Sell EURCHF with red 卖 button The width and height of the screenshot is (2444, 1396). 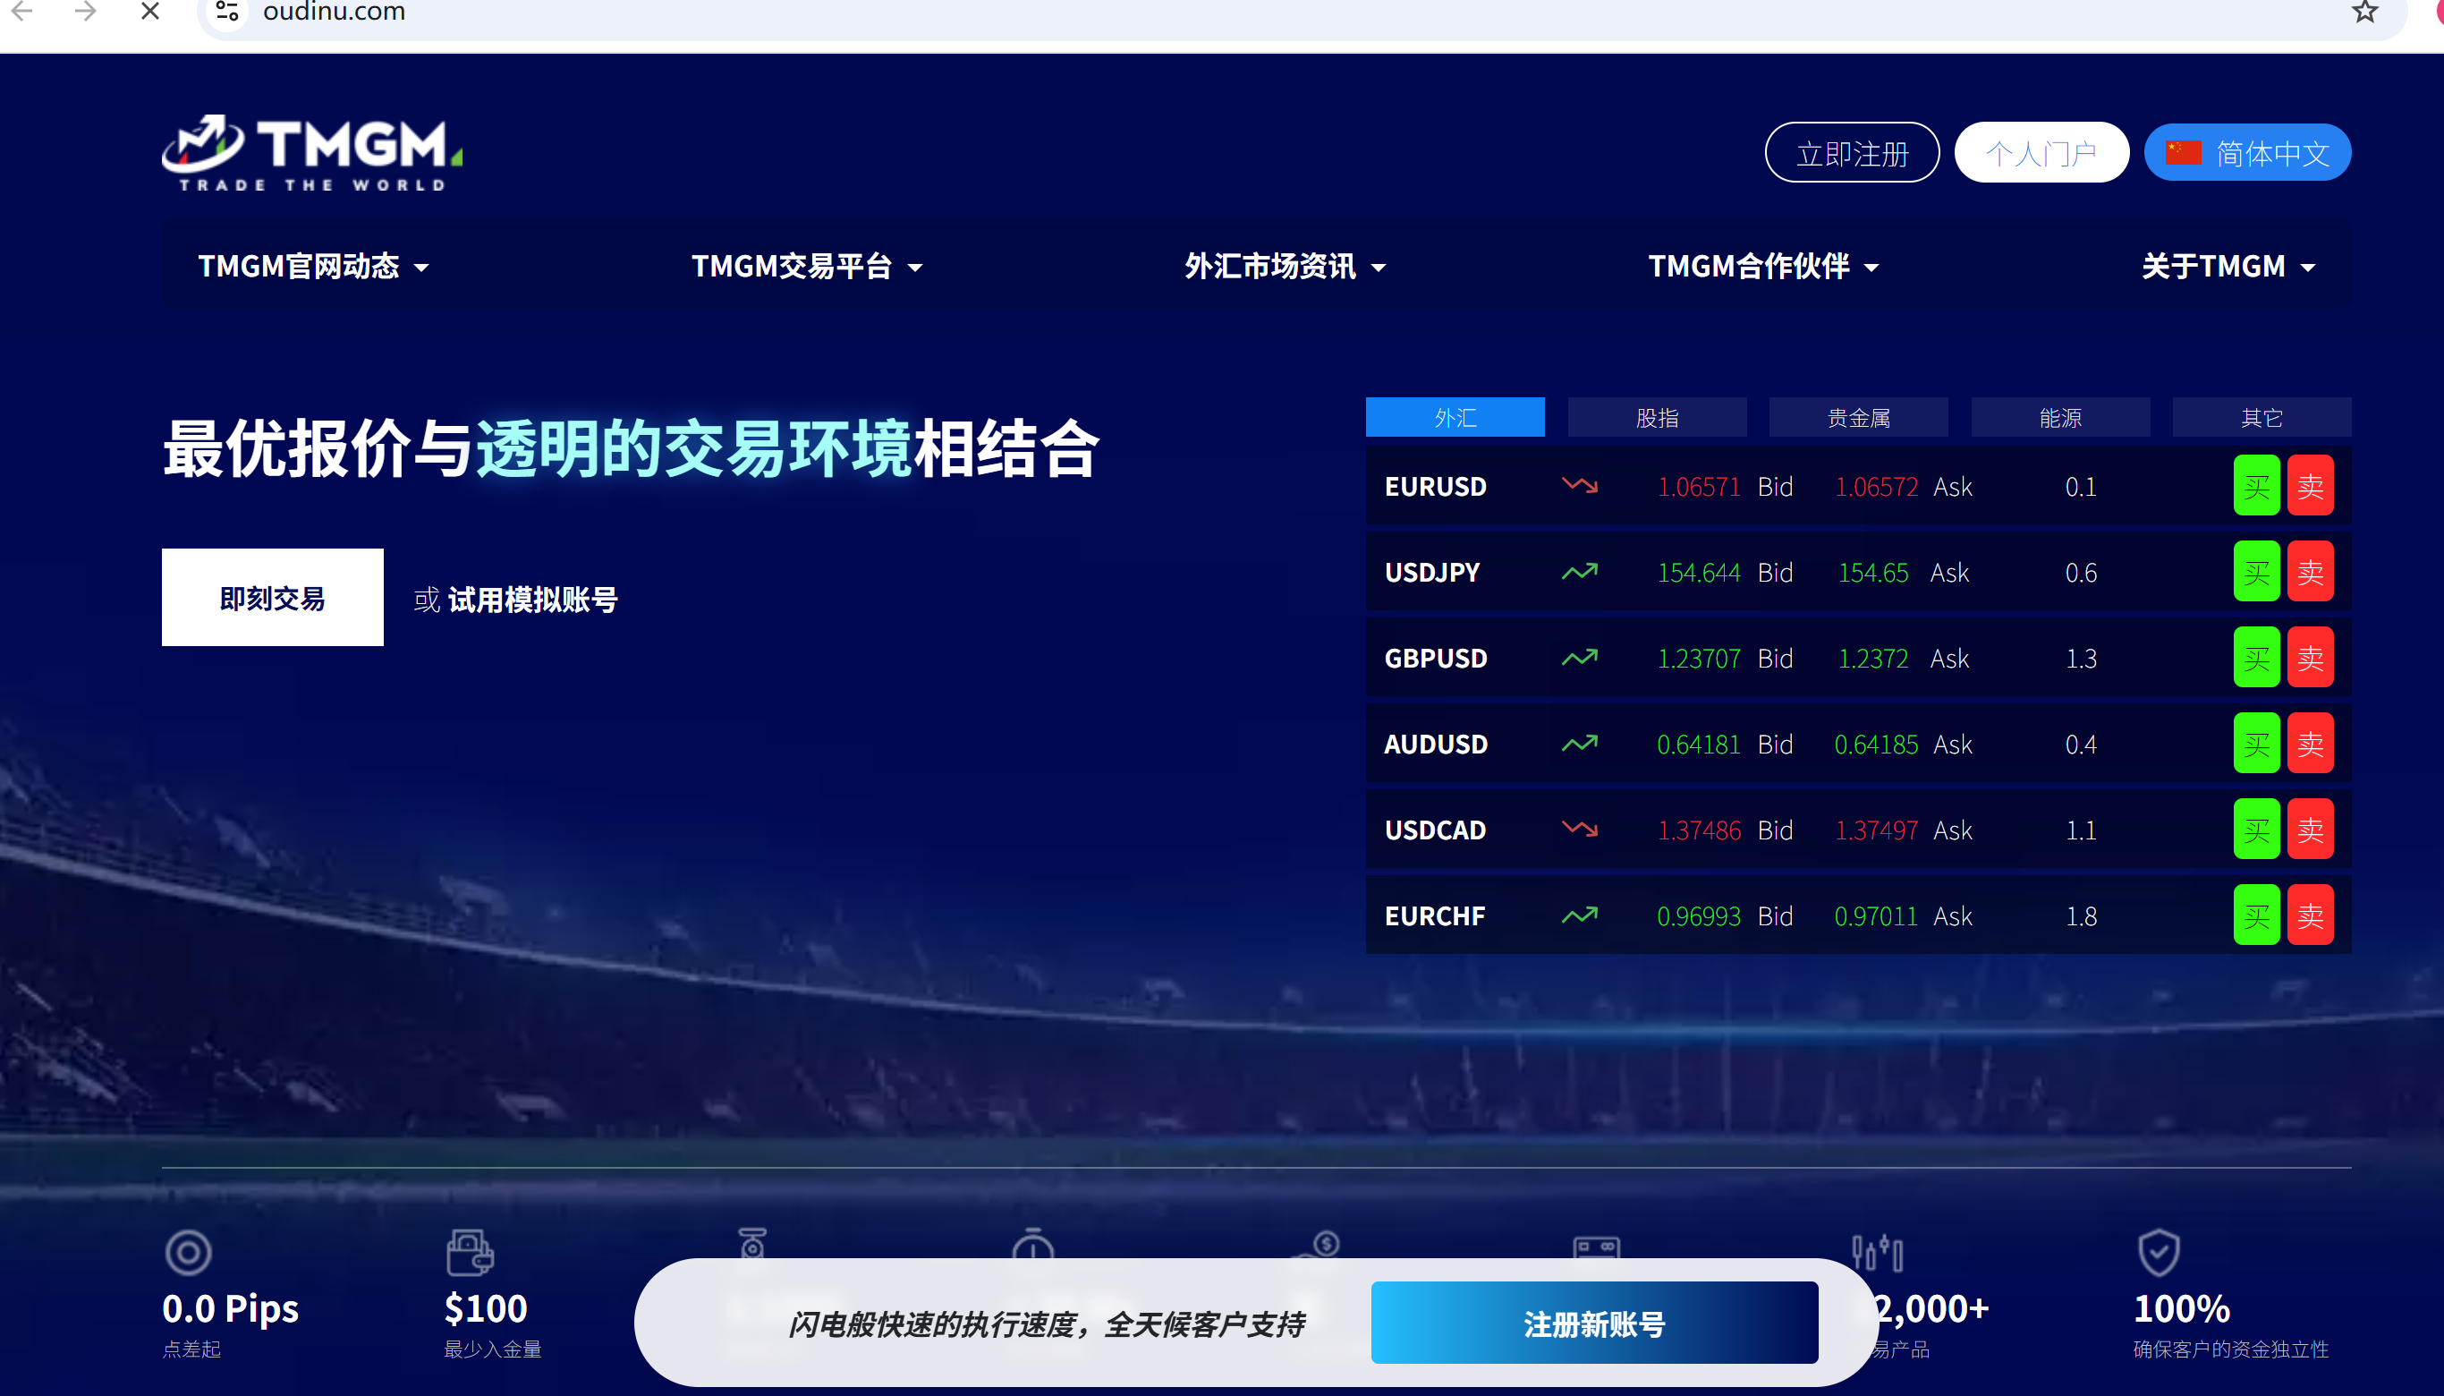[x=2310, y=915]
